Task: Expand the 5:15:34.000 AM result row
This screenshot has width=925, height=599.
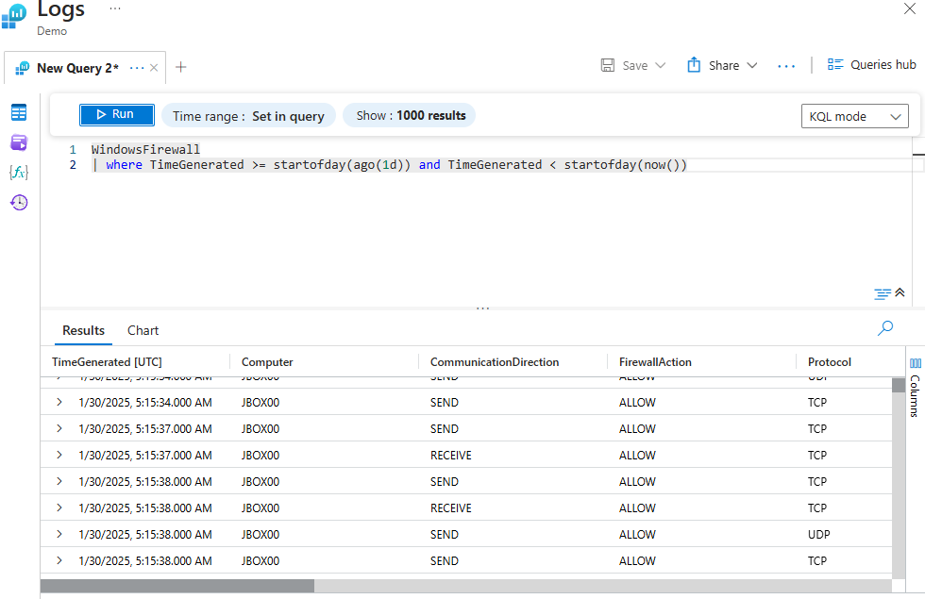Action: coord(59,402)
